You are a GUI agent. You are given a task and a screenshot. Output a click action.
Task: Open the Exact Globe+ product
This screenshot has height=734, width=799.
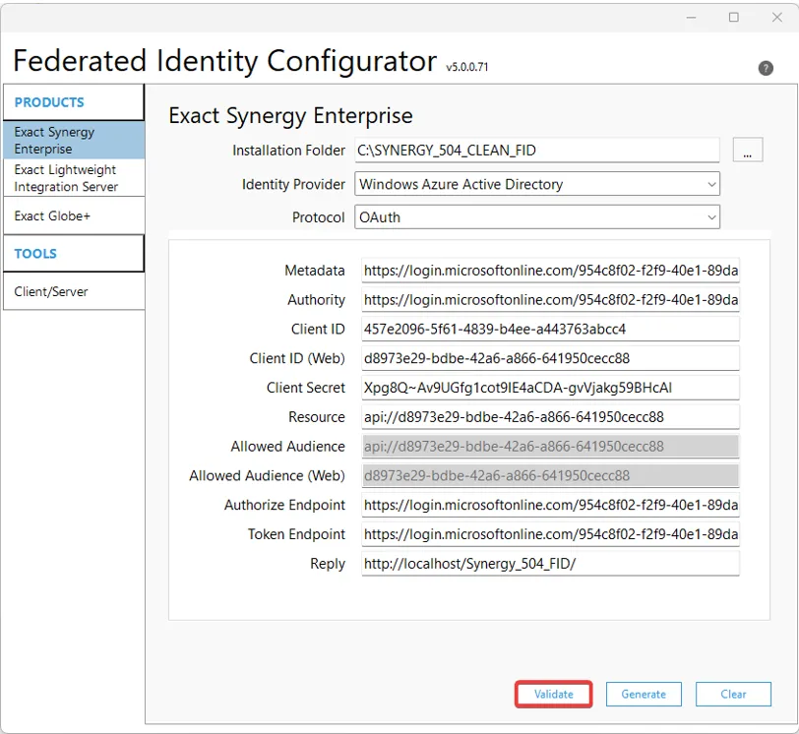coord(74,215)
